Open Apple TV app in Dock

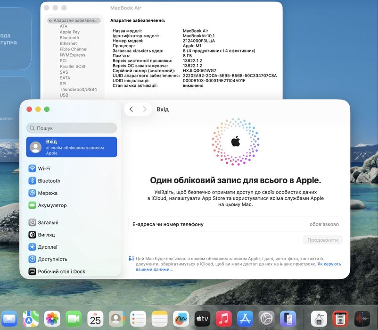pos(202,319)
